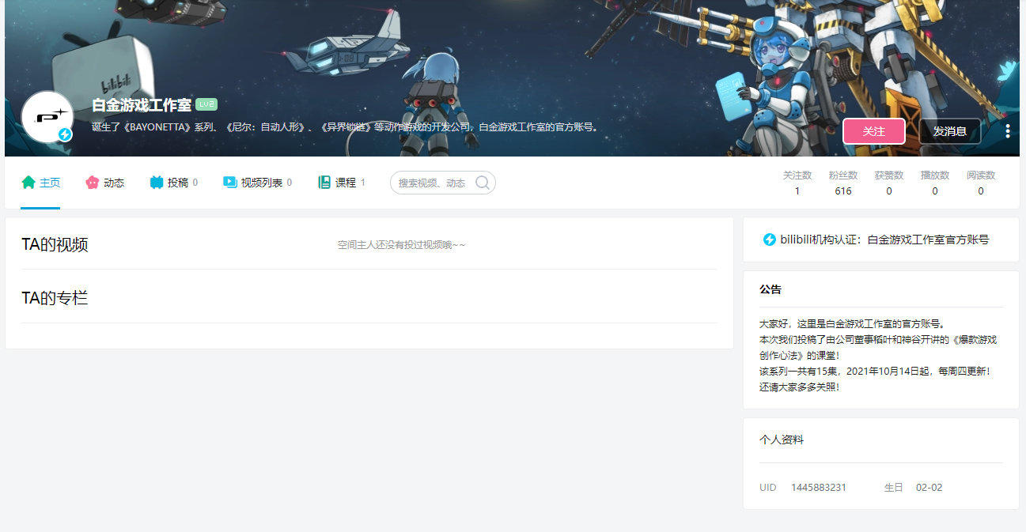Screen dimensions: 1026x532
Task: Click the 公告 announcement heading
Action: 770,289
